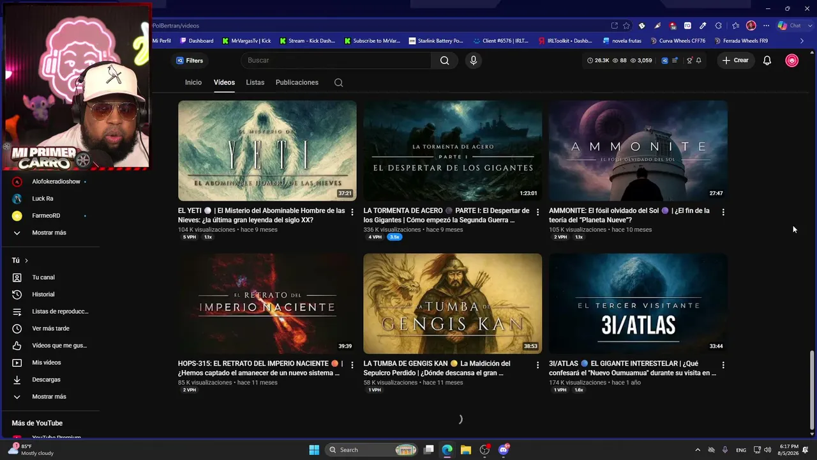Click the page vertical scrollbar thumb
Viewport: 817px width, 460px height.
(812, 390)
